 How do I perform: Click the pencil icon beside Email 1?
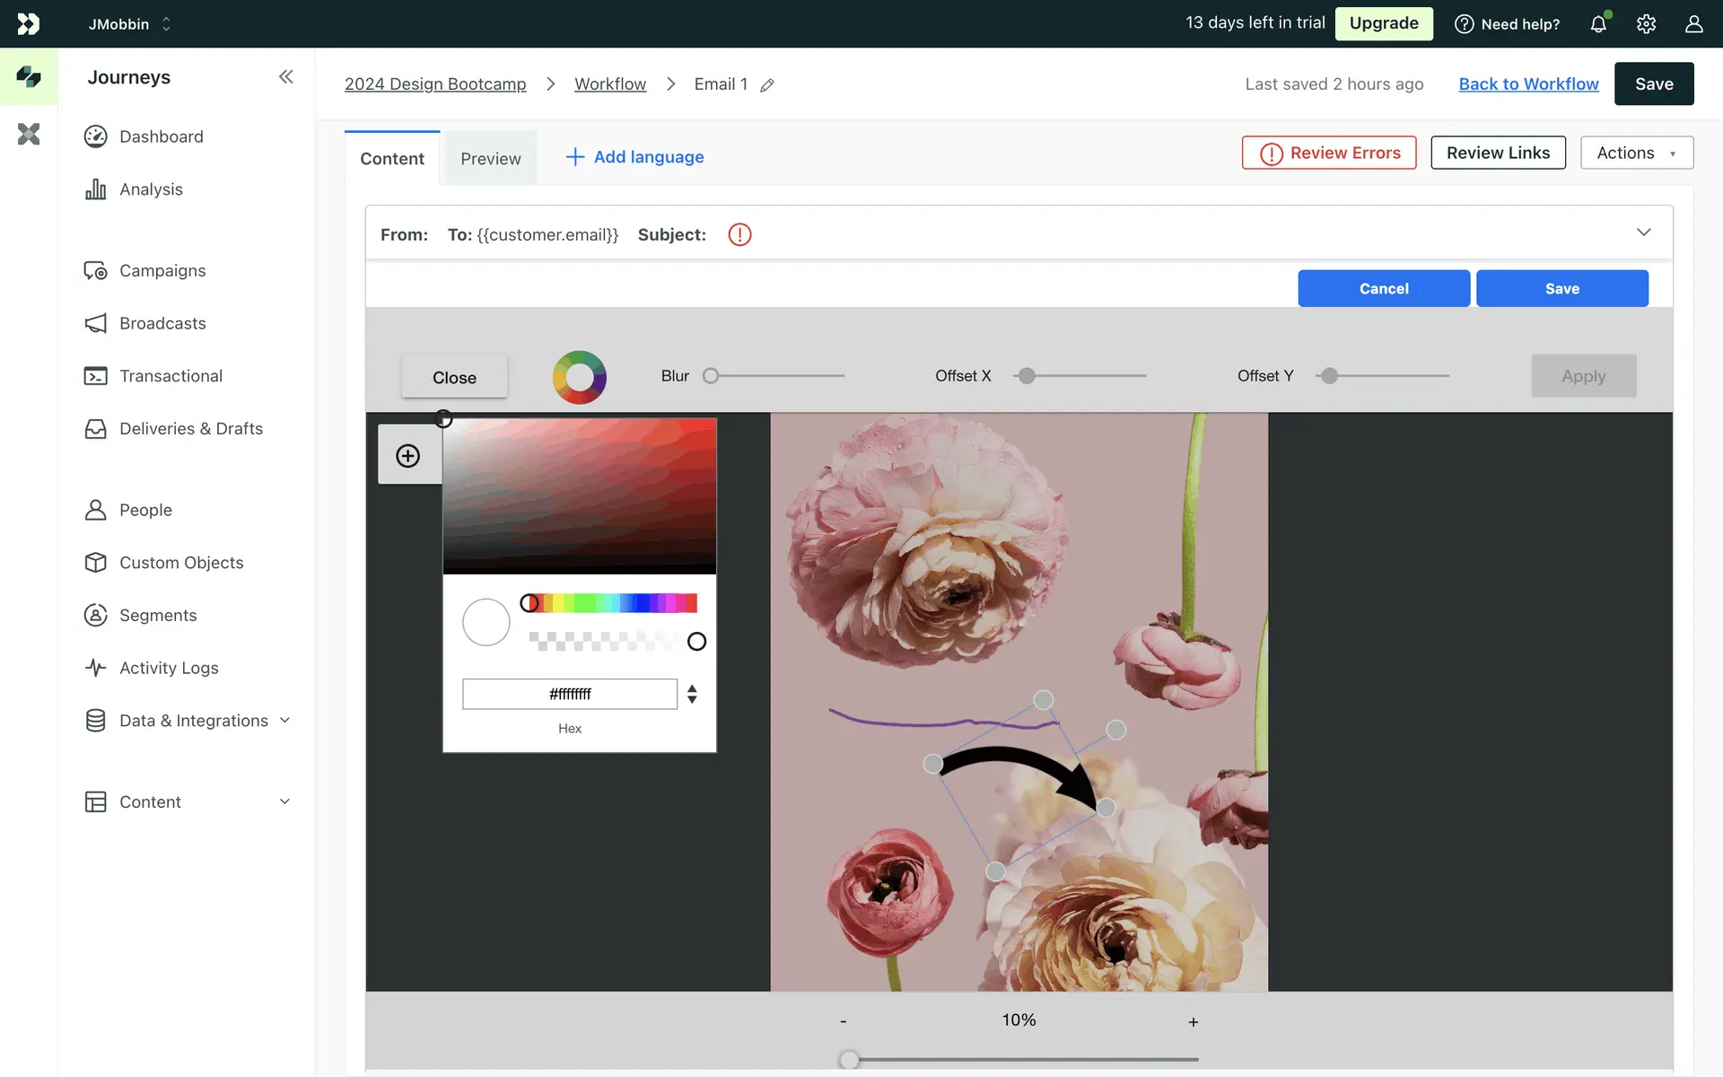[x=767, y=85]
